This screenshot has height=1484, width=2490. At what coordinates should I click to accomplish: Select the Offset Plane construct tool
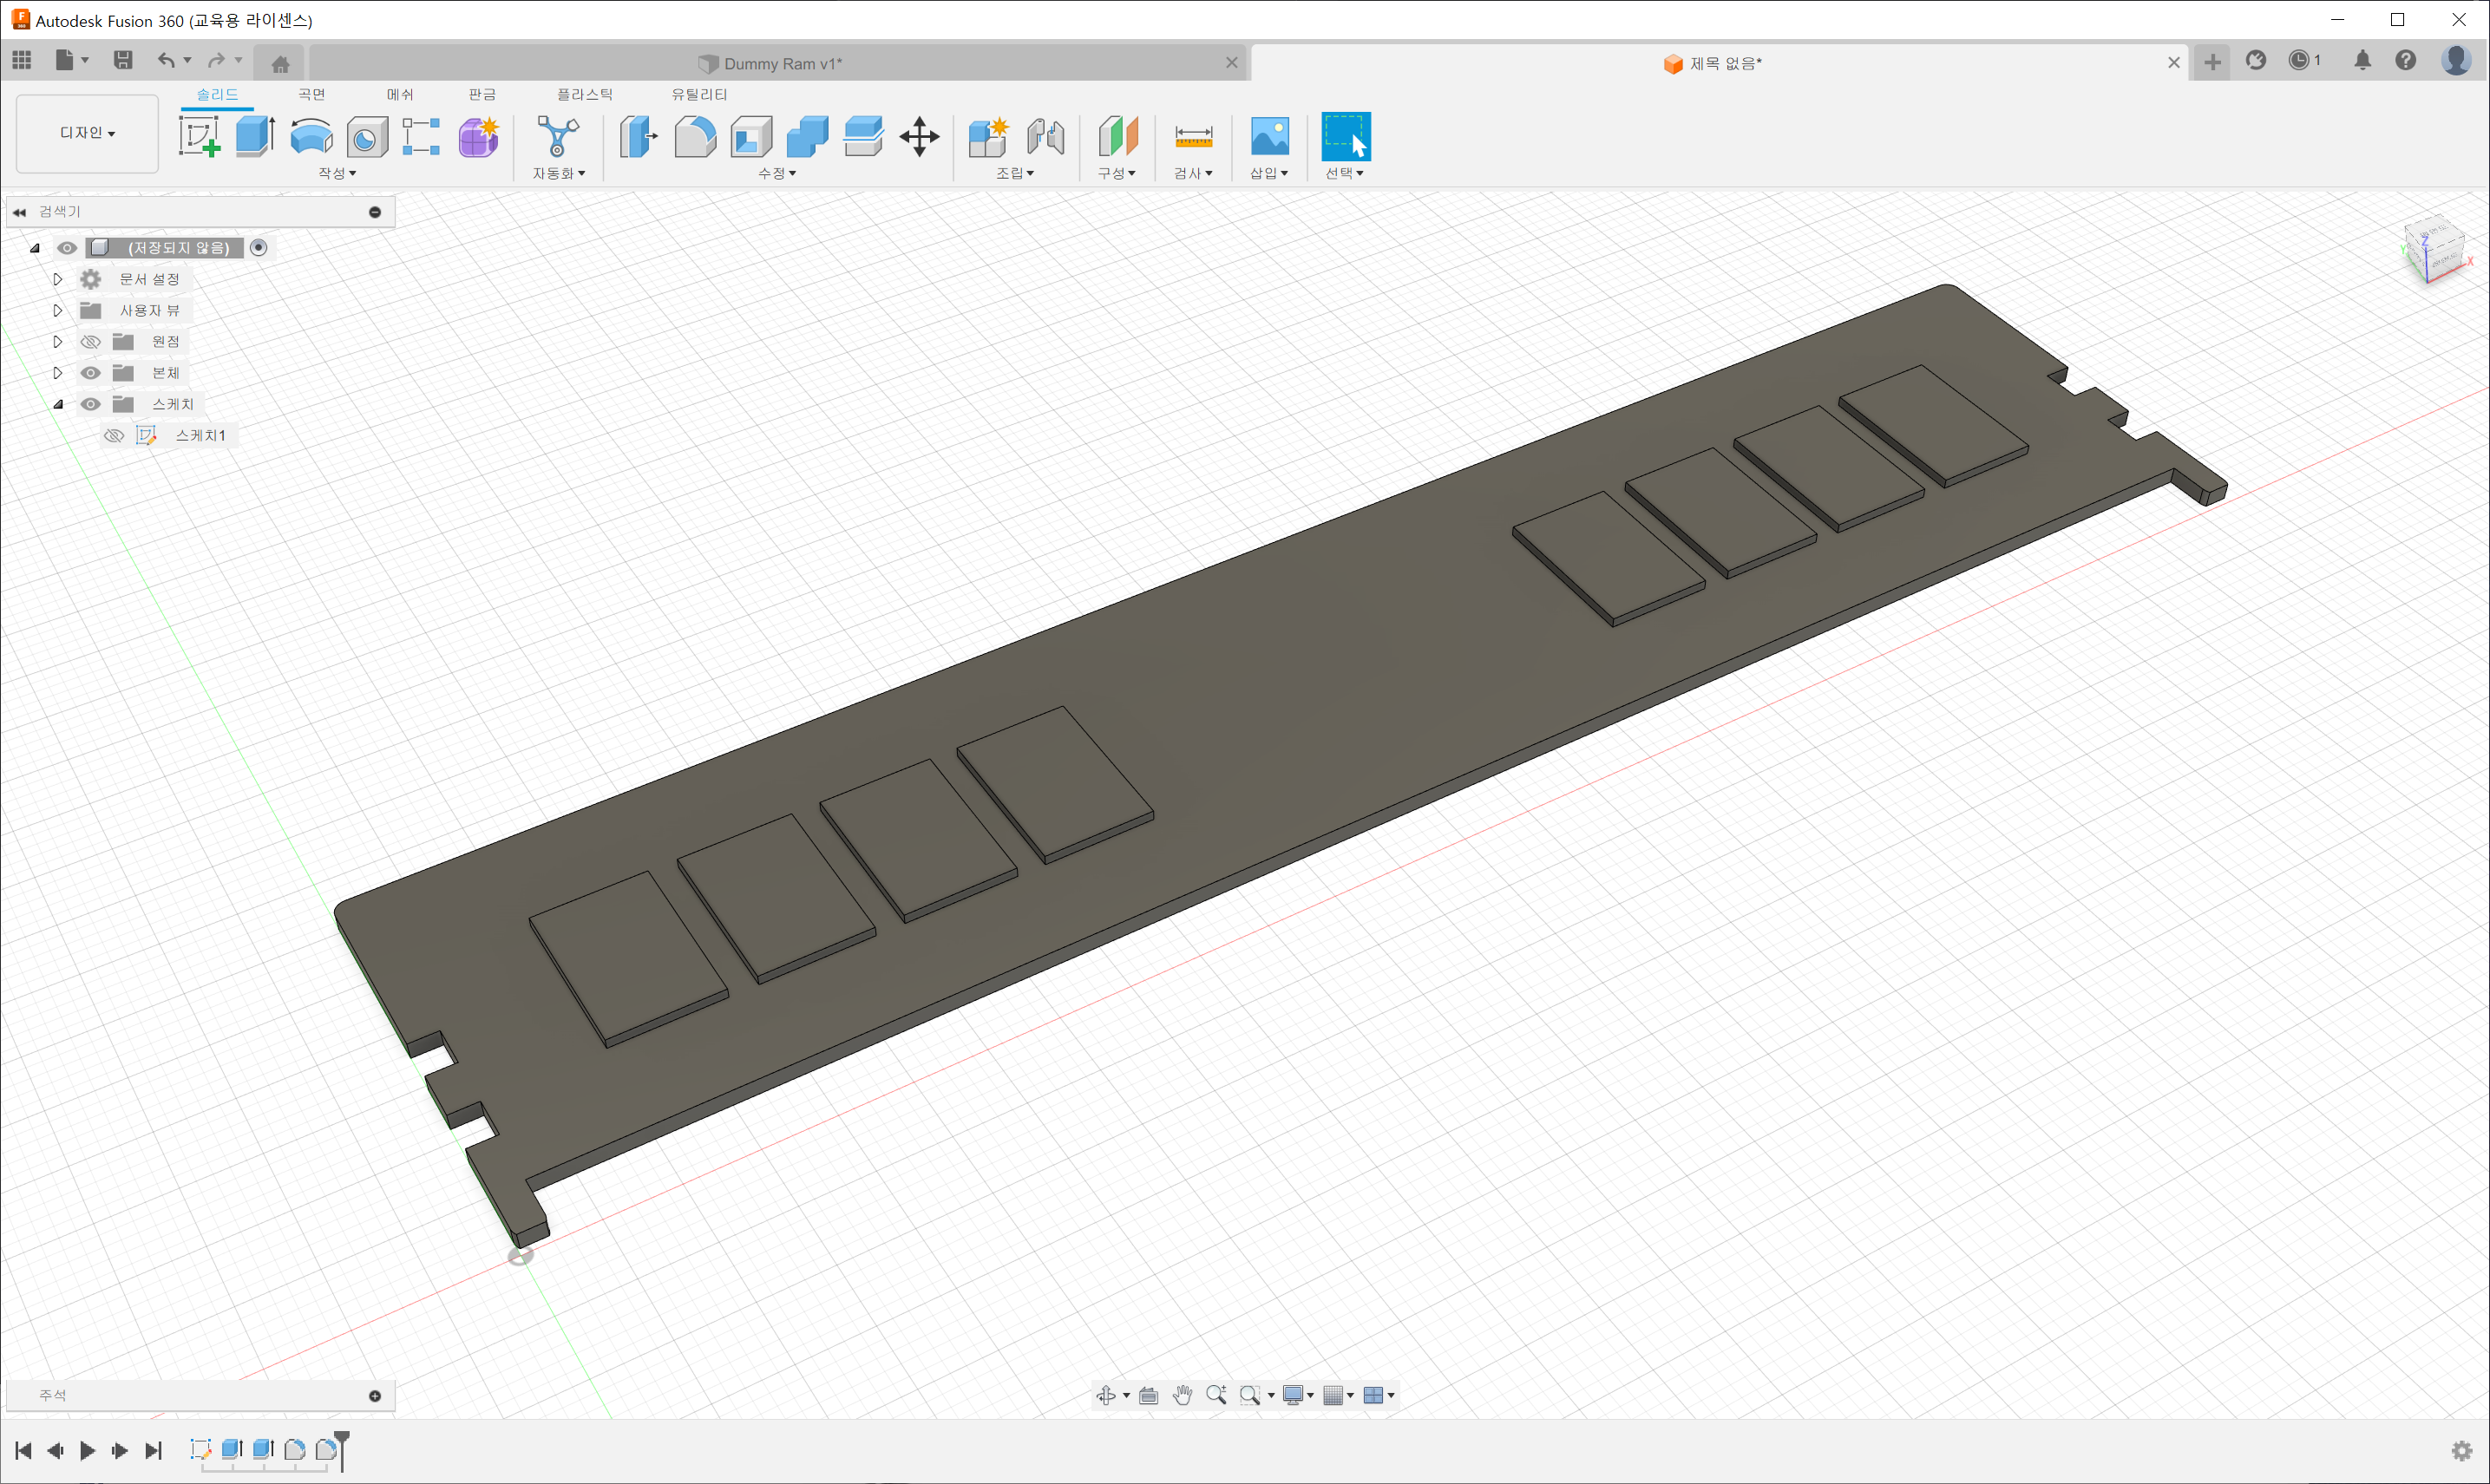coord(1118,136)
